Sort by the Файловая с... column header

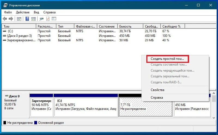pos(86,26)
